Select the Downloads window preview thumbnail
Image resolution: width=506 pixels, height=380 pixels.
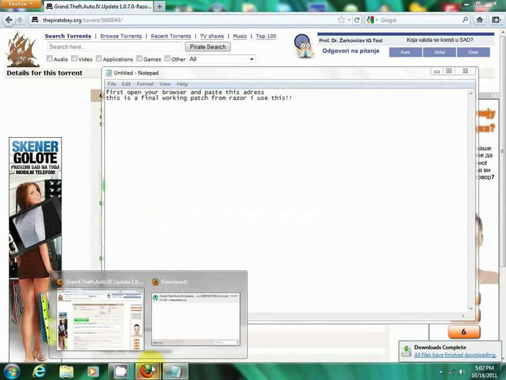point(196,319)
